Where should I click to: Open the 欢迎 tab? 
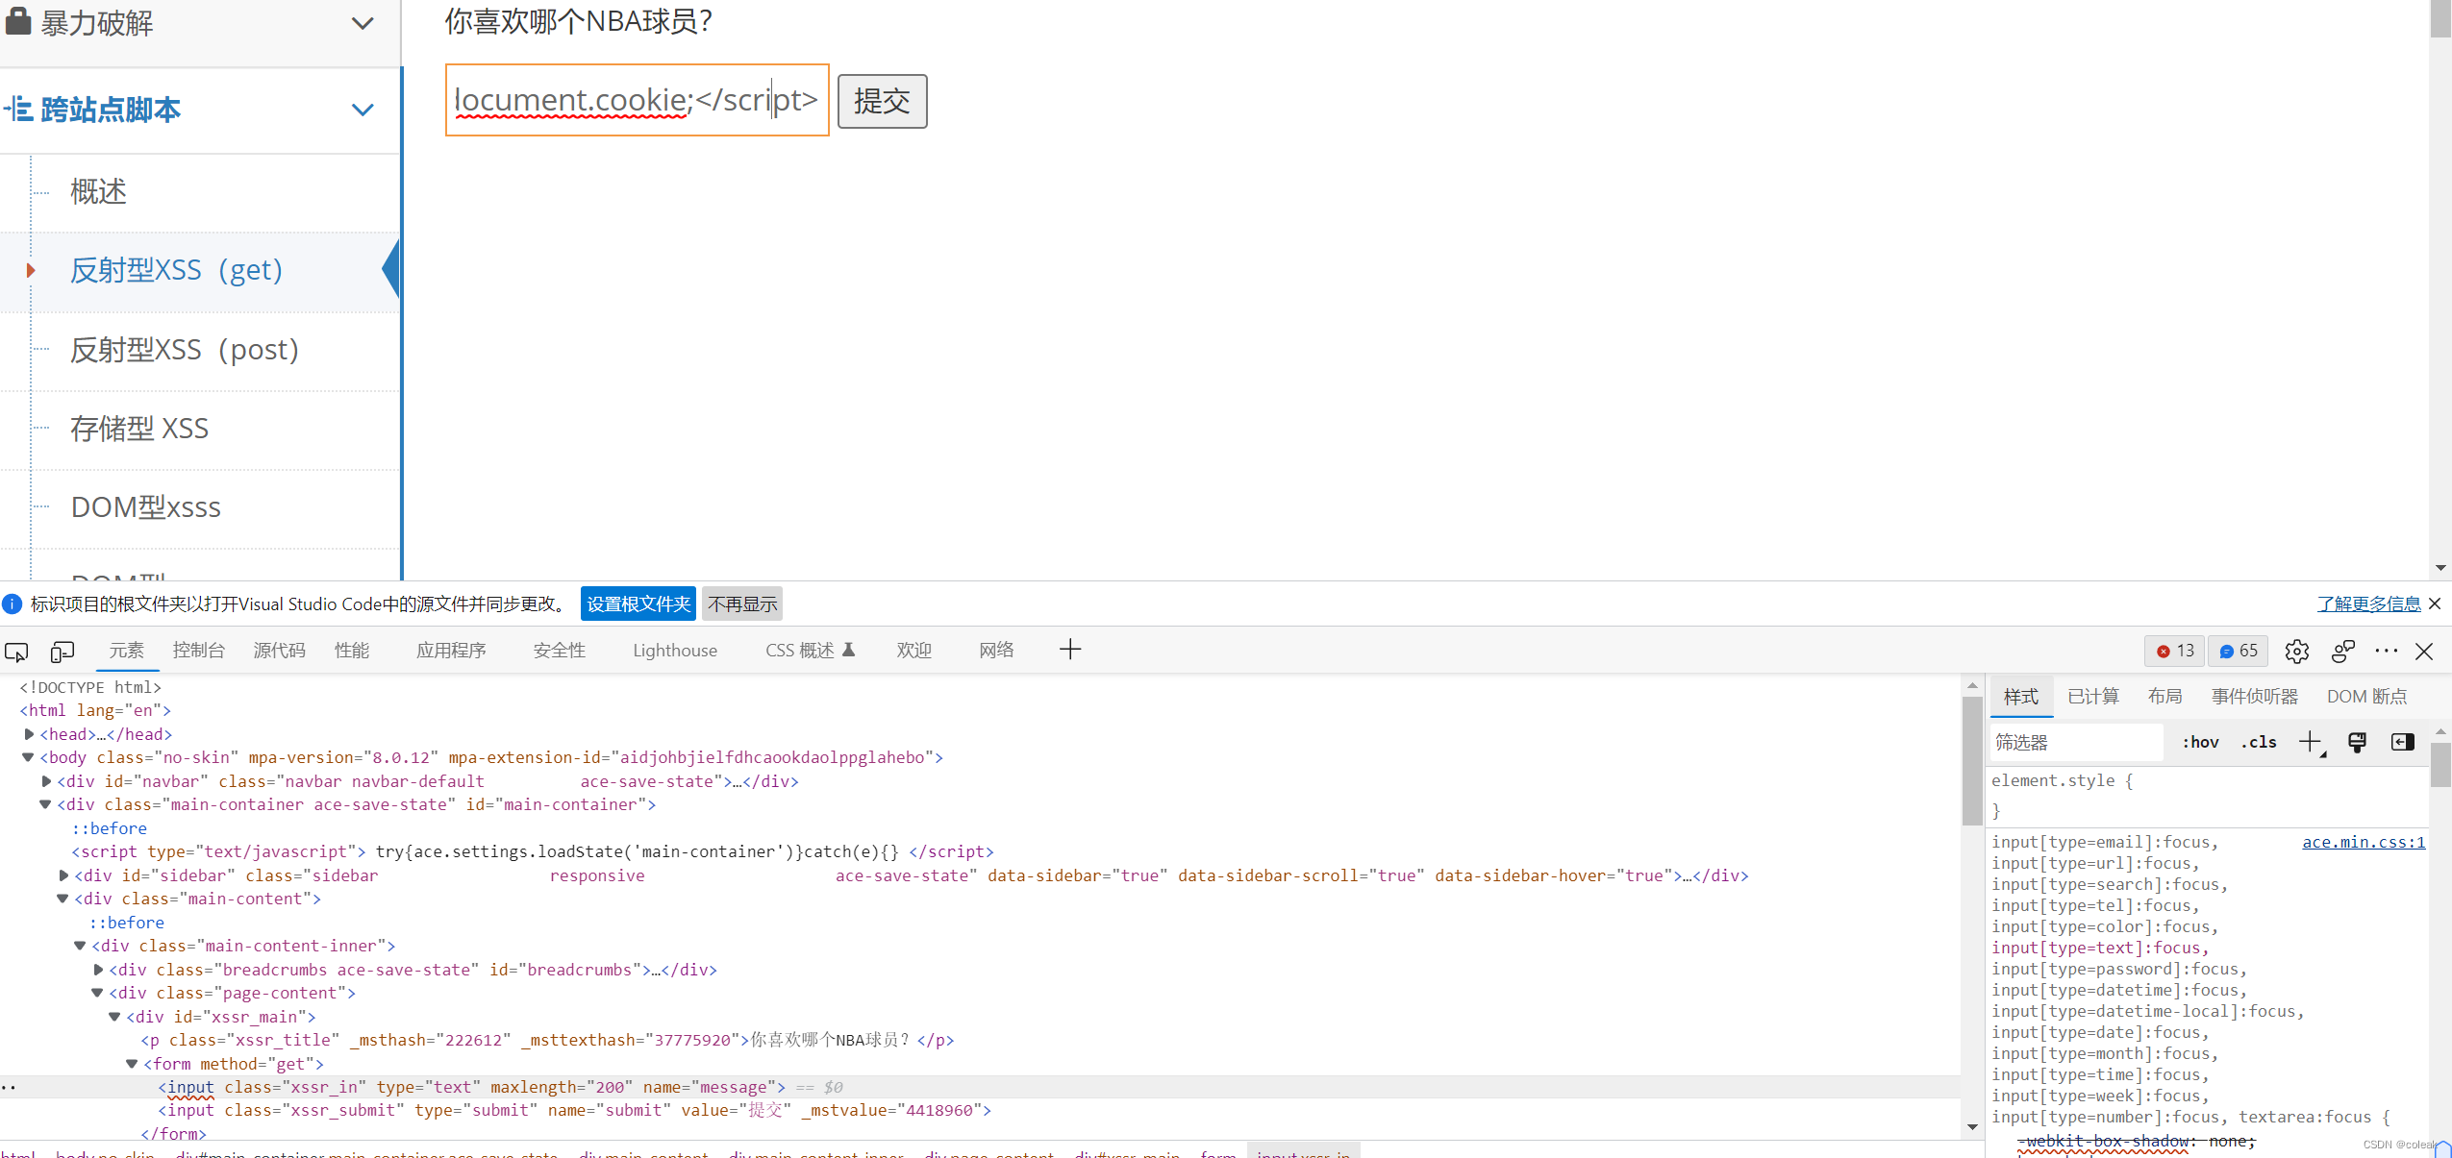[x=913, y=651]
